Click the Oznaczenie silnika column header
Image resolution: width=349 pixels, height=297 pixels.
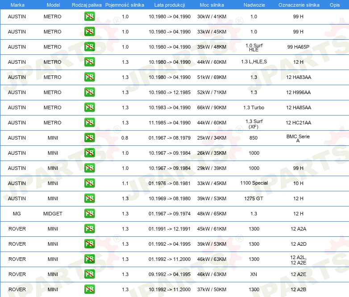point(299,5)
